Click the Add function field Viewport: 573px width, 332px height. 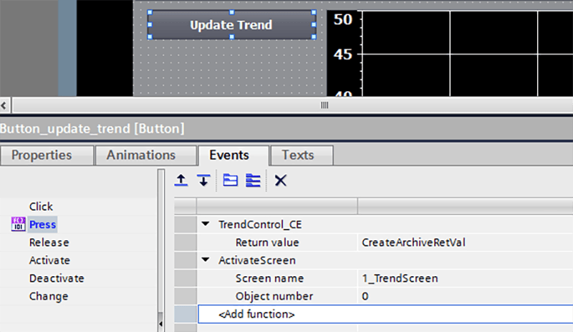(x=385, y=314)
